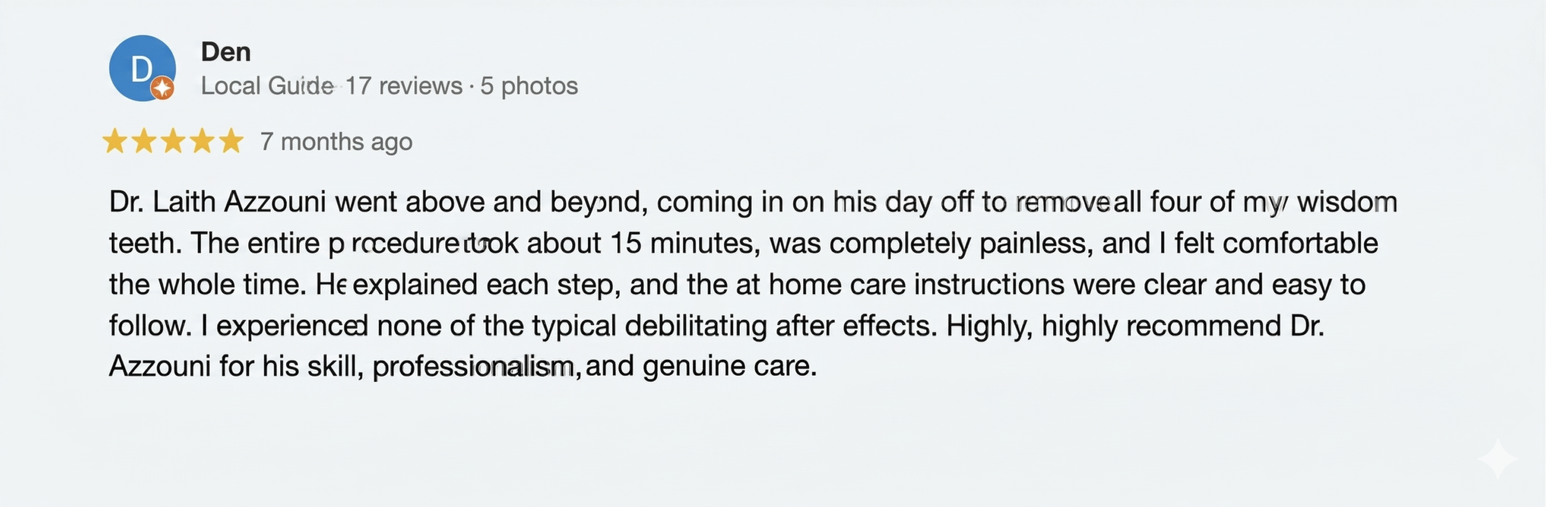Click the word "wisdom" in the review
This screenshot has height=507, width=1546.
[1347, 202]
